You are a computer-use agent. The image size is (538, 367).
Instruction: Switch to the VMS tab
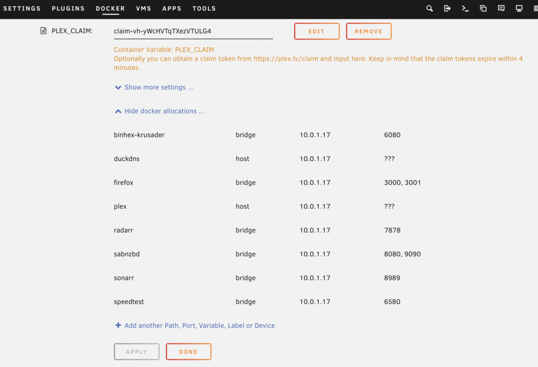tap(144, 9)
